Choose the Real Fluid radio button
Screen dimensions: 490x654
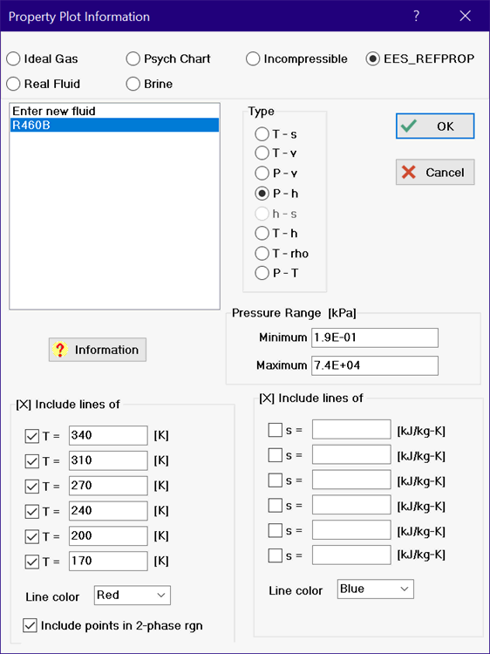point(13,84)
